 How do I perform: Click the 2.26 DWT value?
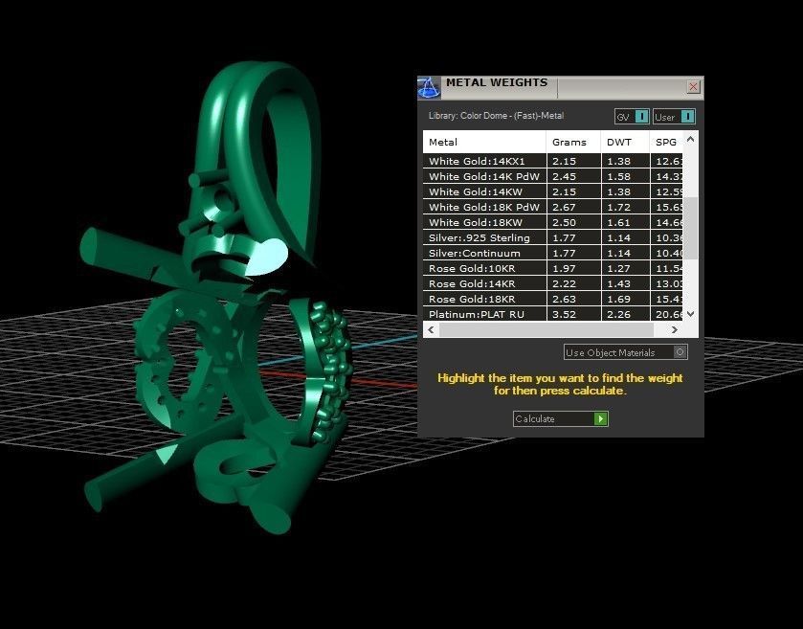[618, 314]
